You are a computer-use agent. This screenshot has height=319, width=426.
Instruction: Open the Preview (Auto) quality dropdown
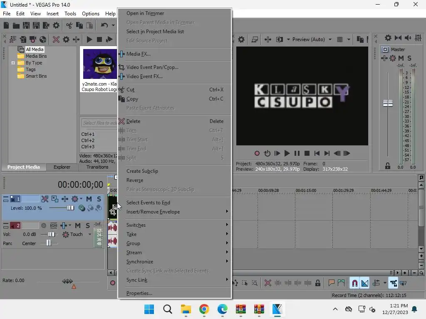[330, 39]
